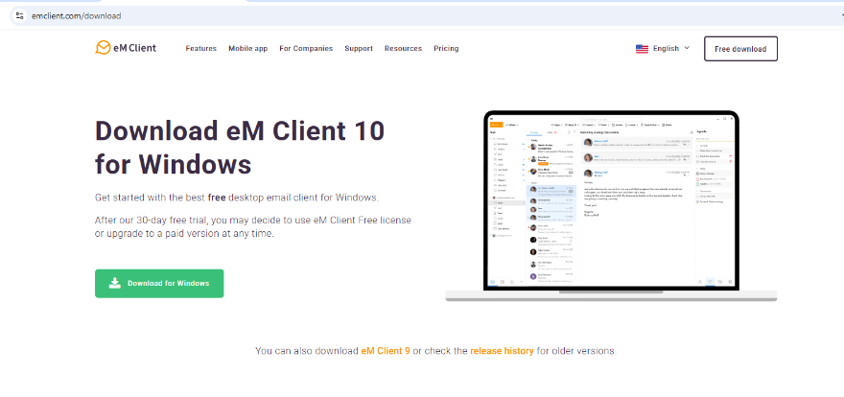Image resolution: width=844 pixels, height=397 pixels.
Task: Click the eM Client brand name text
Action: (134, 48)
